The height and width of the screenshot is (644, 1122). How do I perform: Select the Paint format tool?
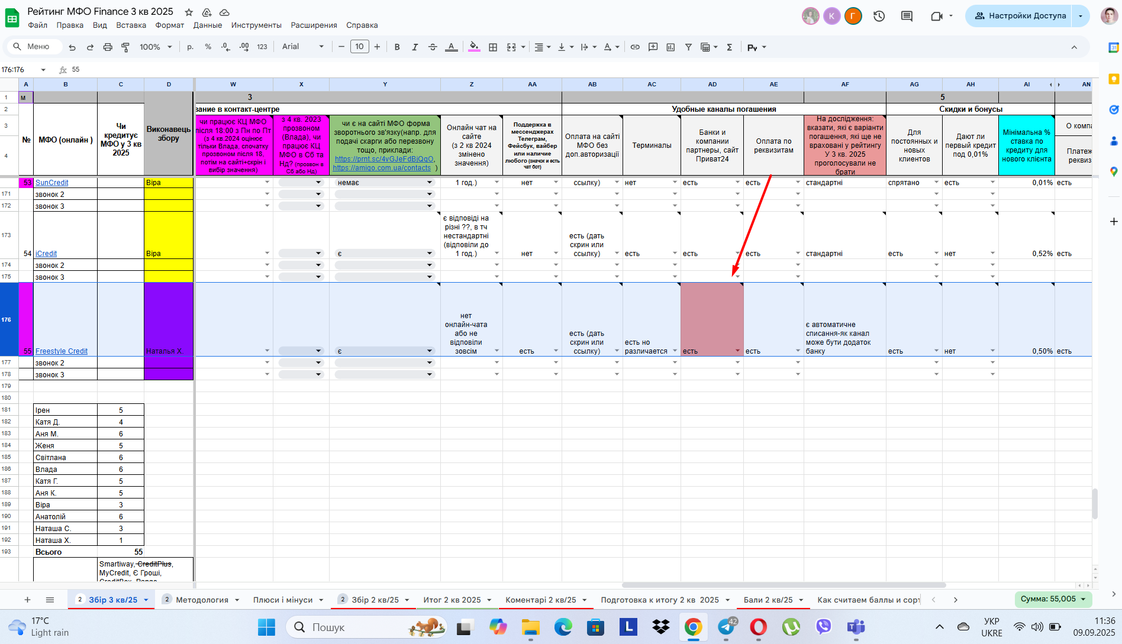(x=125, y=47)
